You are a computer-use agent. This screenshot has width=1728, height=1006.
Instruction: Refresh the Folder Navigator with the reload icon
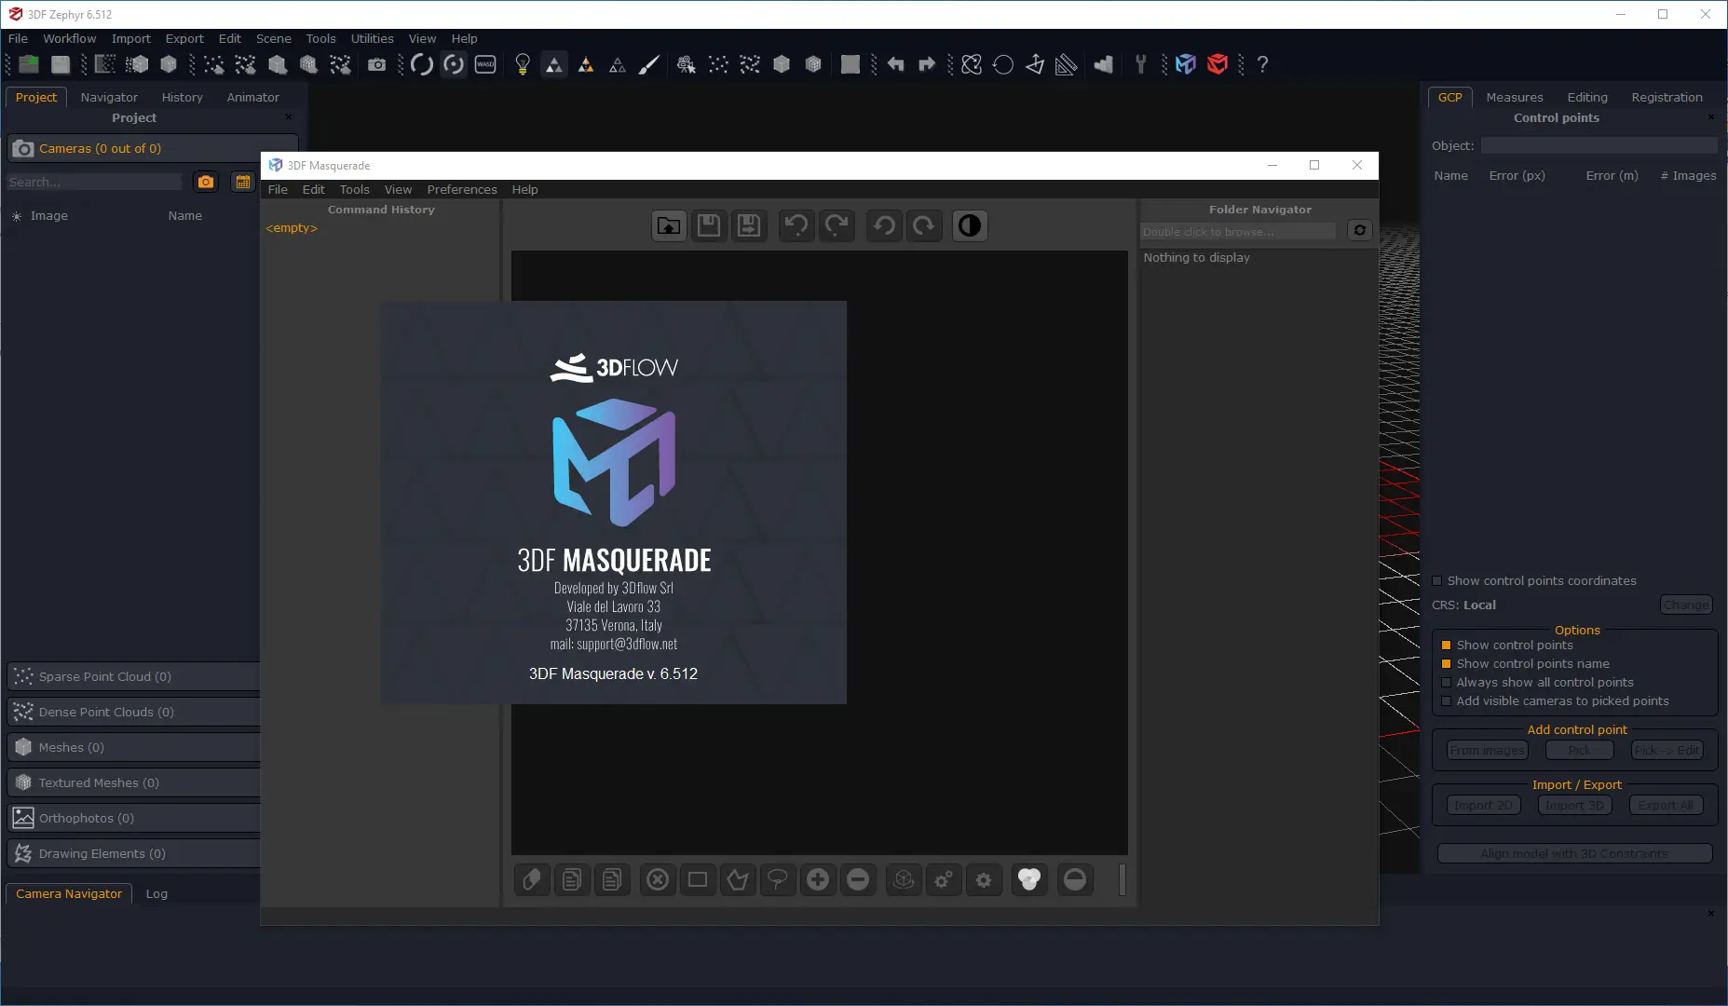pos(1360,230)
